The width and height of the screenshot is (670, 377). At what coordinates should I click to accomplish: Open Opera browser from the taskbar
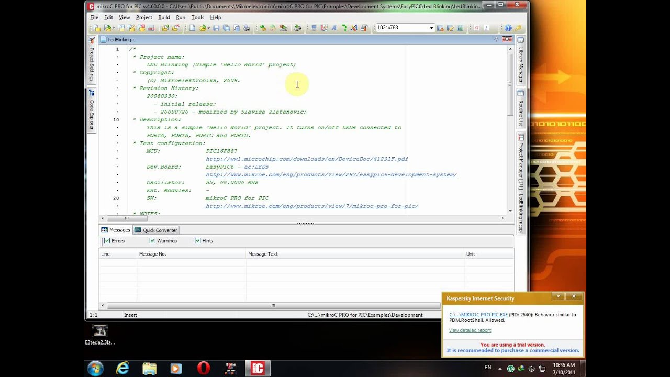coord(204,368)
